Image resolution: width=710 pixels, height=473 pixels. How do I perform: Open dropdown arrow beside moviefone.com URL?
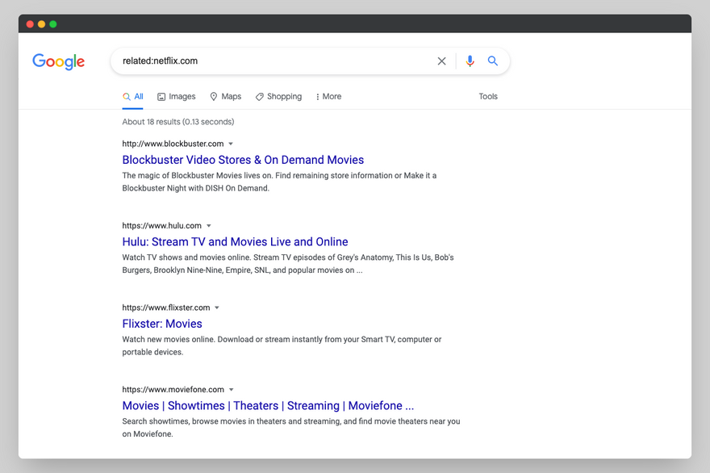click(x=232, y=390)
